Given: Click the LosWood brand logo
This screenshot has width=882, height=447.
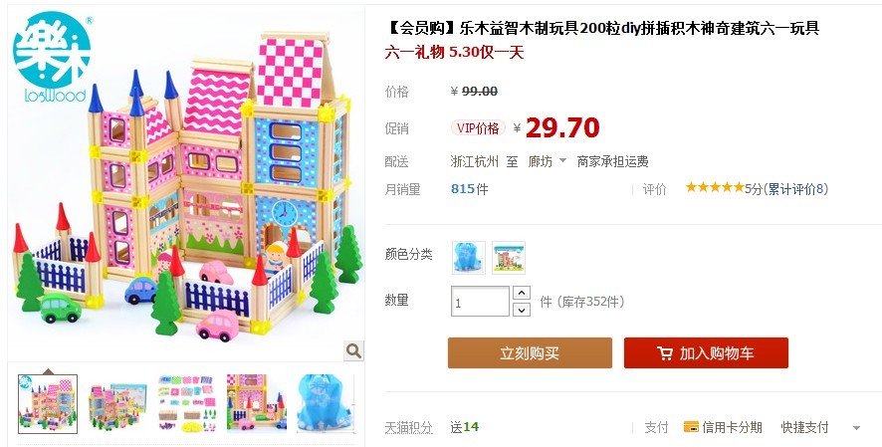Looking at the screenshot, I should tap(53, 58).
